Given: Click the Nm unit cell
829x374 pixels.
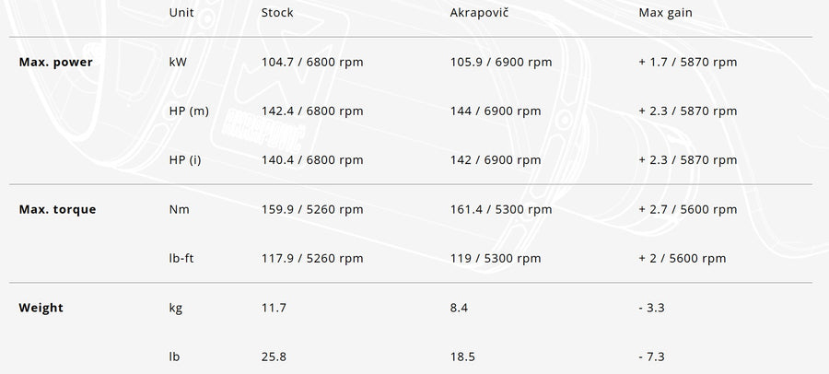Looking at the screenshot, I should point(180,209).
